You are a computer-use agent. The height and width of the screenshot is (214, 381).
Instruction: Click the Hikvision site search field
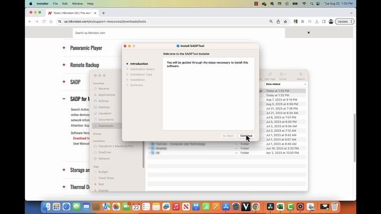(179, 33)
